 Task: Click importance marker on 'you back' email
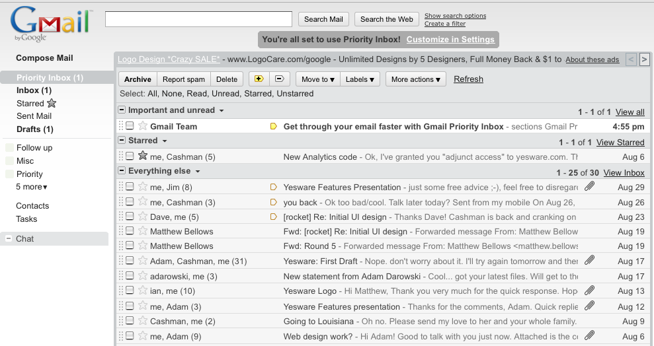[x=274, y=202]
